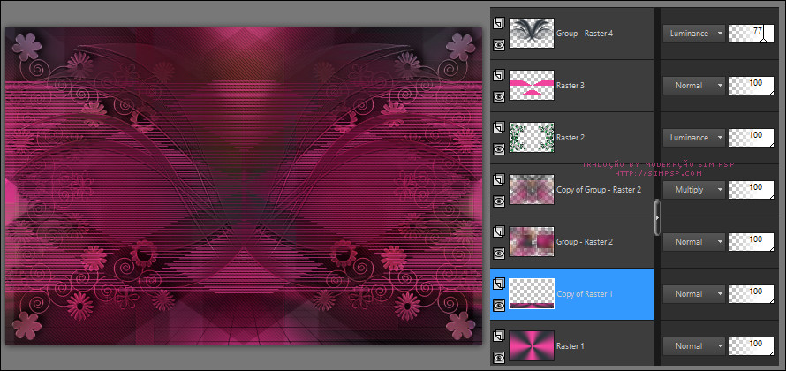Hide the Raster 1 layer eye icon

click(x=498, y=356)
